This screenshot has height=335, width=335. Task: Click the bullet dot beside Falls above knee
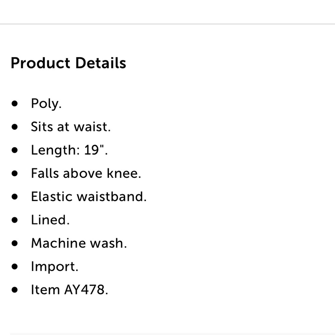(x=14, y=174)
